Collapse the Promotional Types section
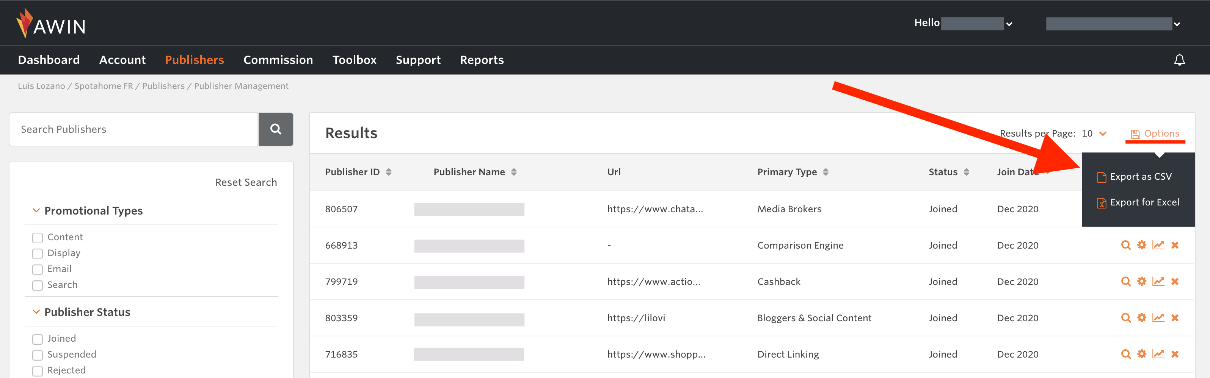 [x=36, y=211]
